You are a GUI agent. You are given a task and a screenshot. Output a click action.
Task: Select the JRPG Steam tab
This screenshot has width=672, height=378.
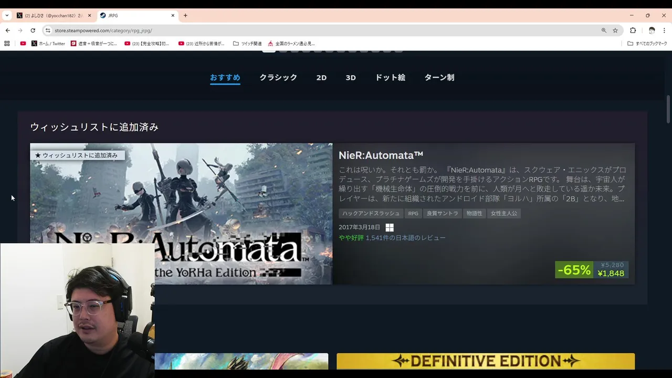138,15
